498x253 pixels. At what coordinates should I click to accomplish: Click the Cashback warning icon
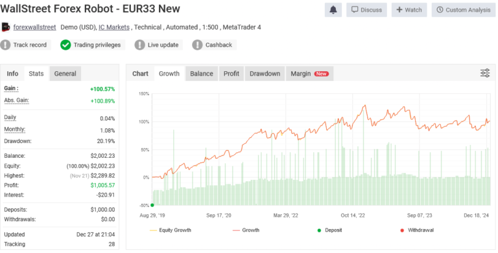tap(197, 45)
